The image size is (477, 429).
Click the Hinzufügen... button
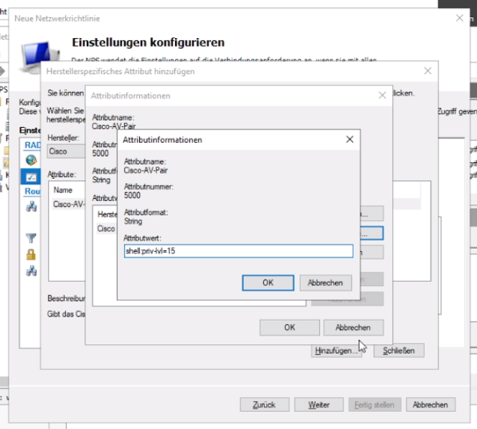[x=336, y=351]
